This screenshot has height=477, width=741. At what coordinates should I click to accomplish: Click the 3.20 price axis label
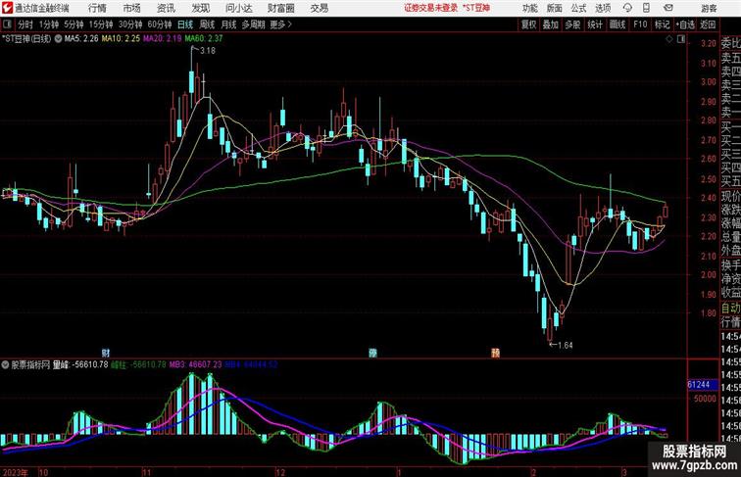click(x=709, y=43)
